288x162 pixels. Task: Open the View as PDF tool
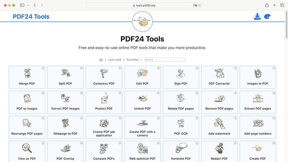point(27,151)
